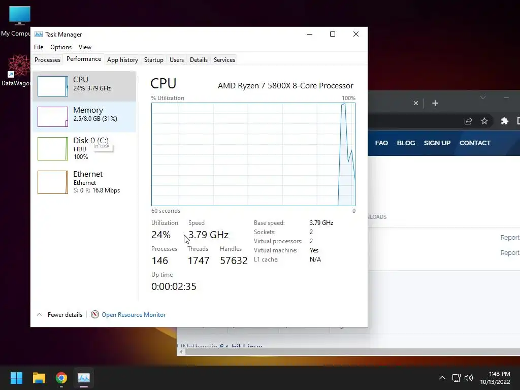The height and width of the screenshot is (390, 520).
Task: Open the network tray icon
Action: point(457,378)
